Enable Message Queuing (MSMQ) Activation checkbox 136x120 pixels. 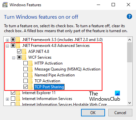point(25,69)
